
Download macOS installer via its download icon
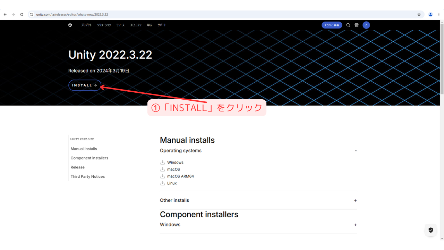pyautogui.click(x=162, y=169)
